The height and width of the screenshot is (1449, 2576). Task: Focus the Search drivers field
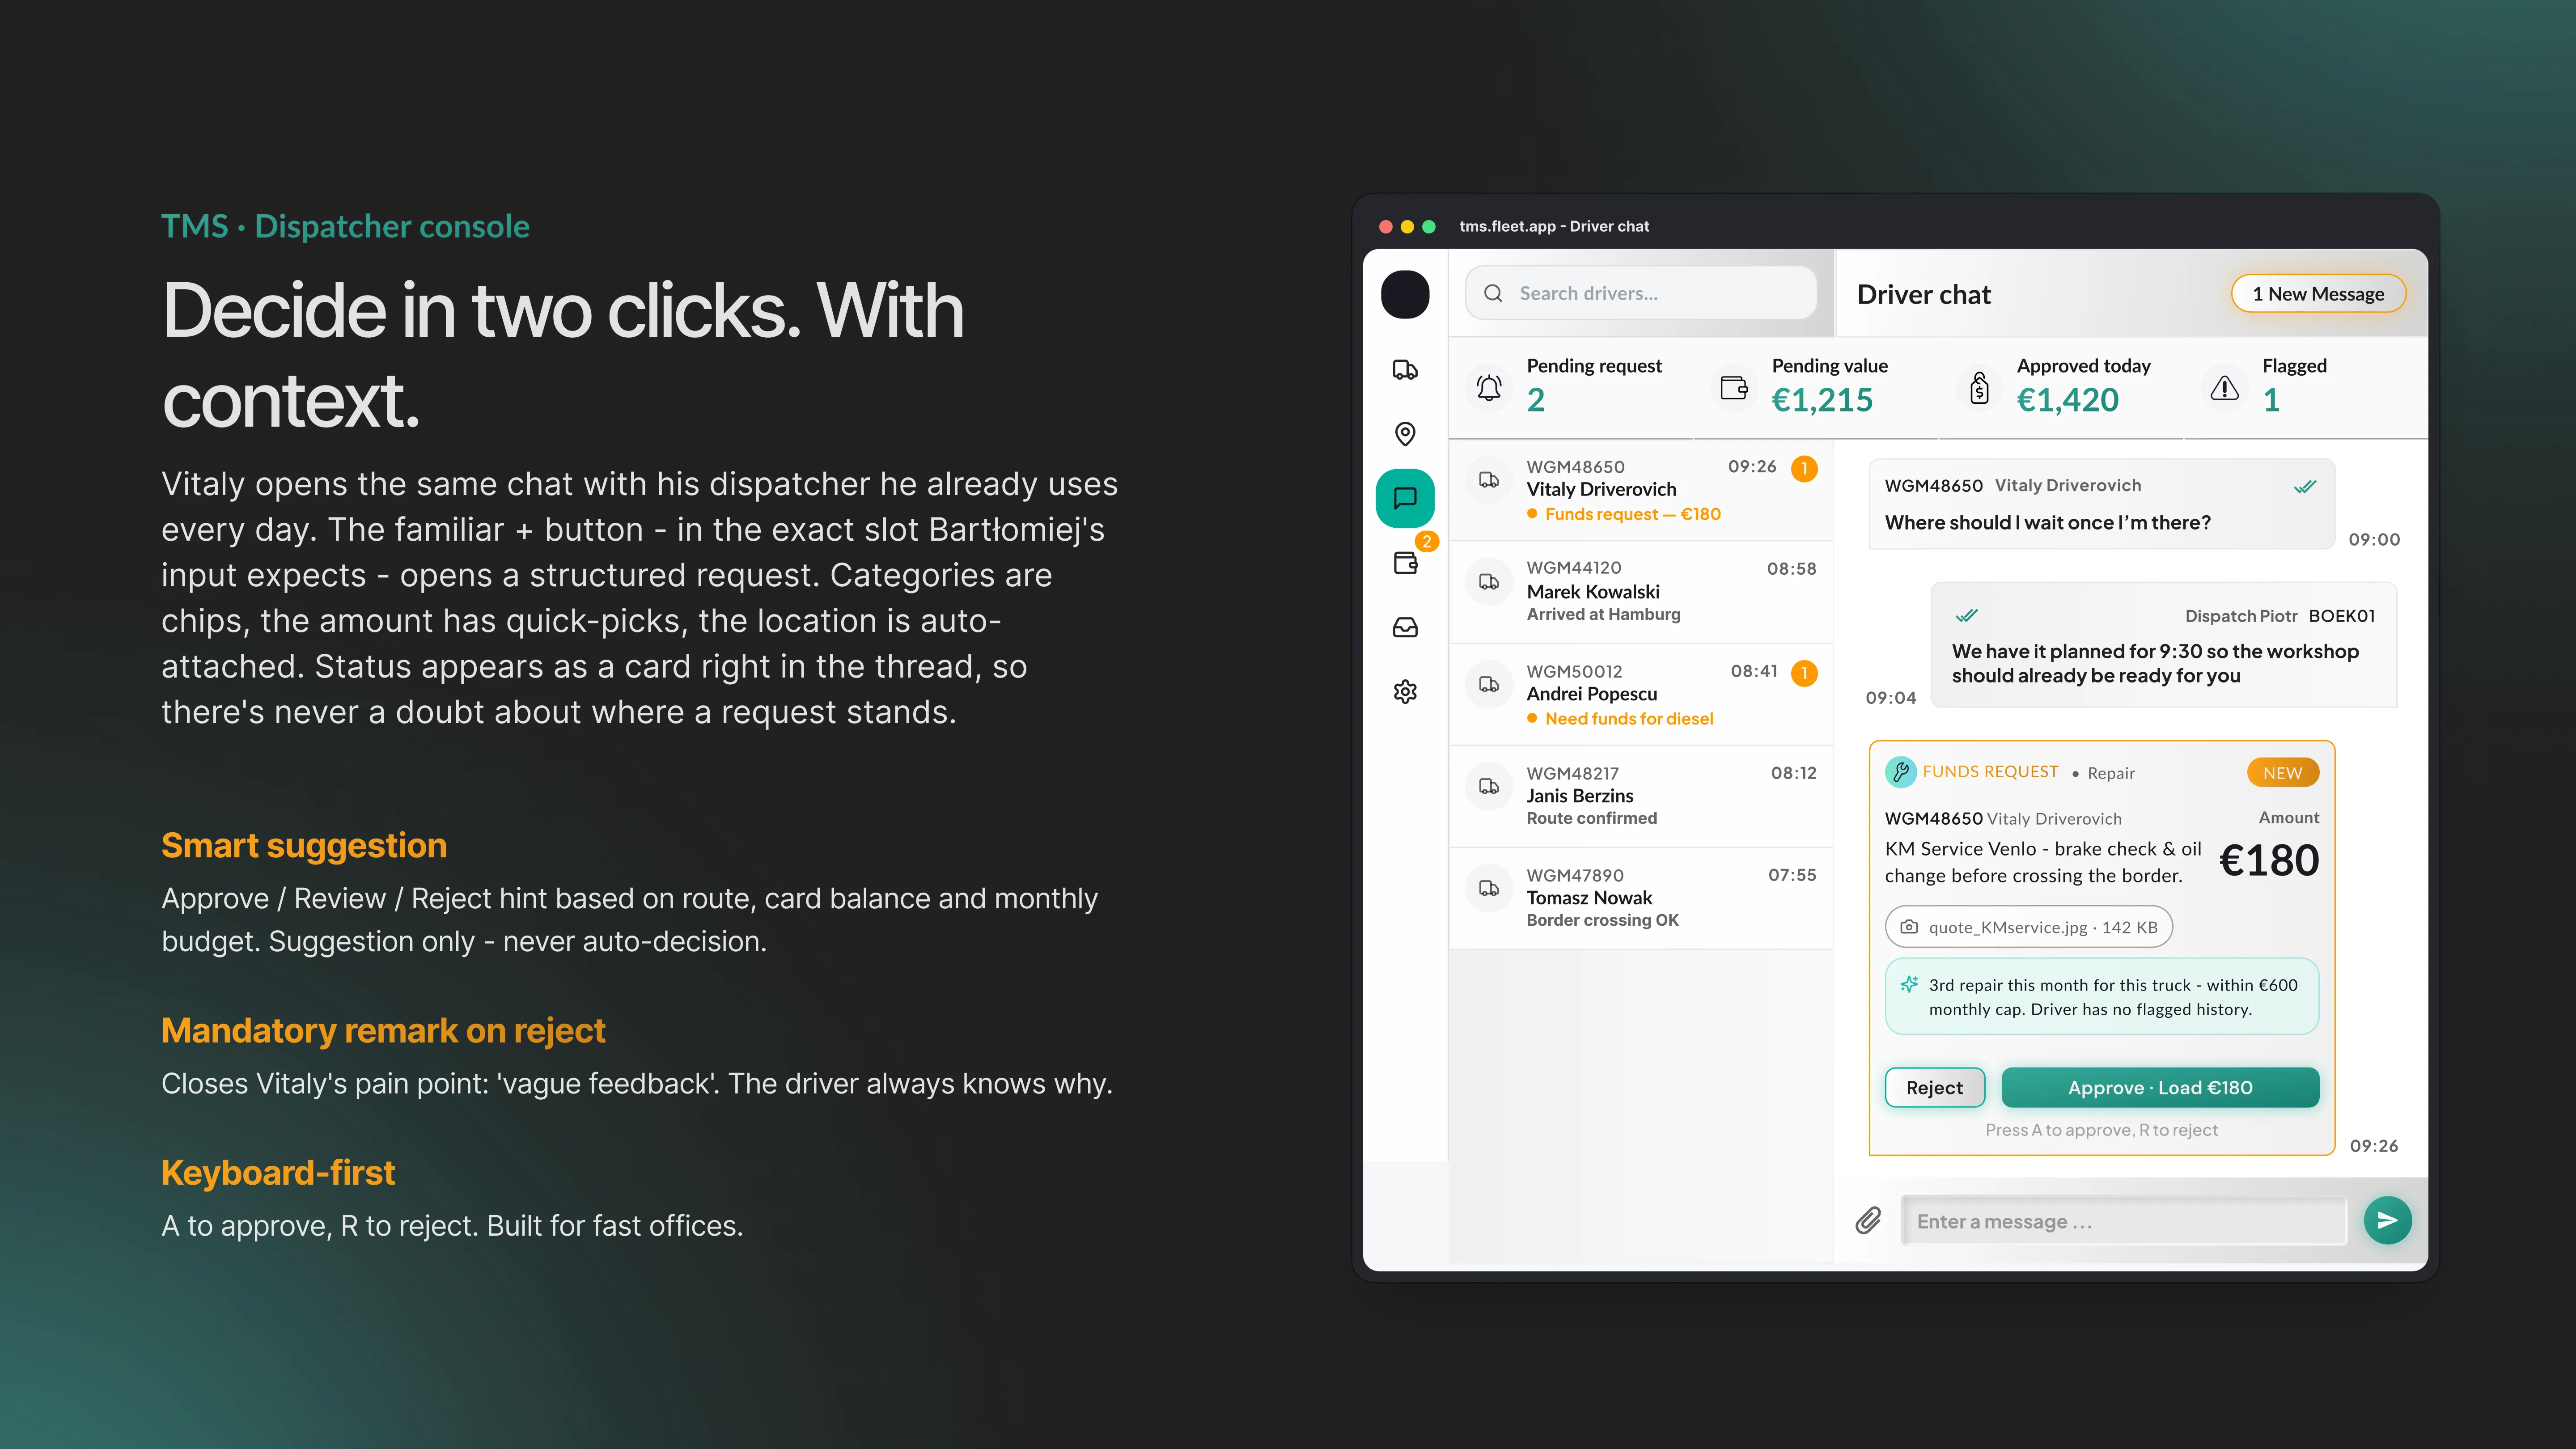(1641, 293)
